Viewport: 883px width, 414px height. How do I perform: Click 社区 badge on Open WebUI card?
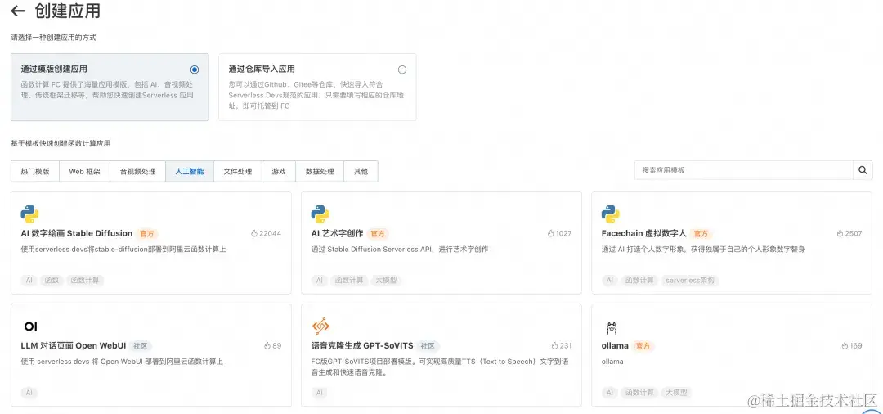pyautogui.click(x=141, y=346)
